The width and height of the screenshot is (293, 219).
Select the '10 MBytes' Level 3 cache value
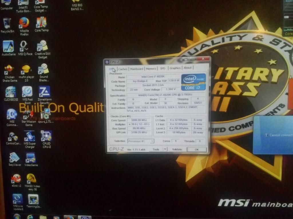click(x=179, y=132)
